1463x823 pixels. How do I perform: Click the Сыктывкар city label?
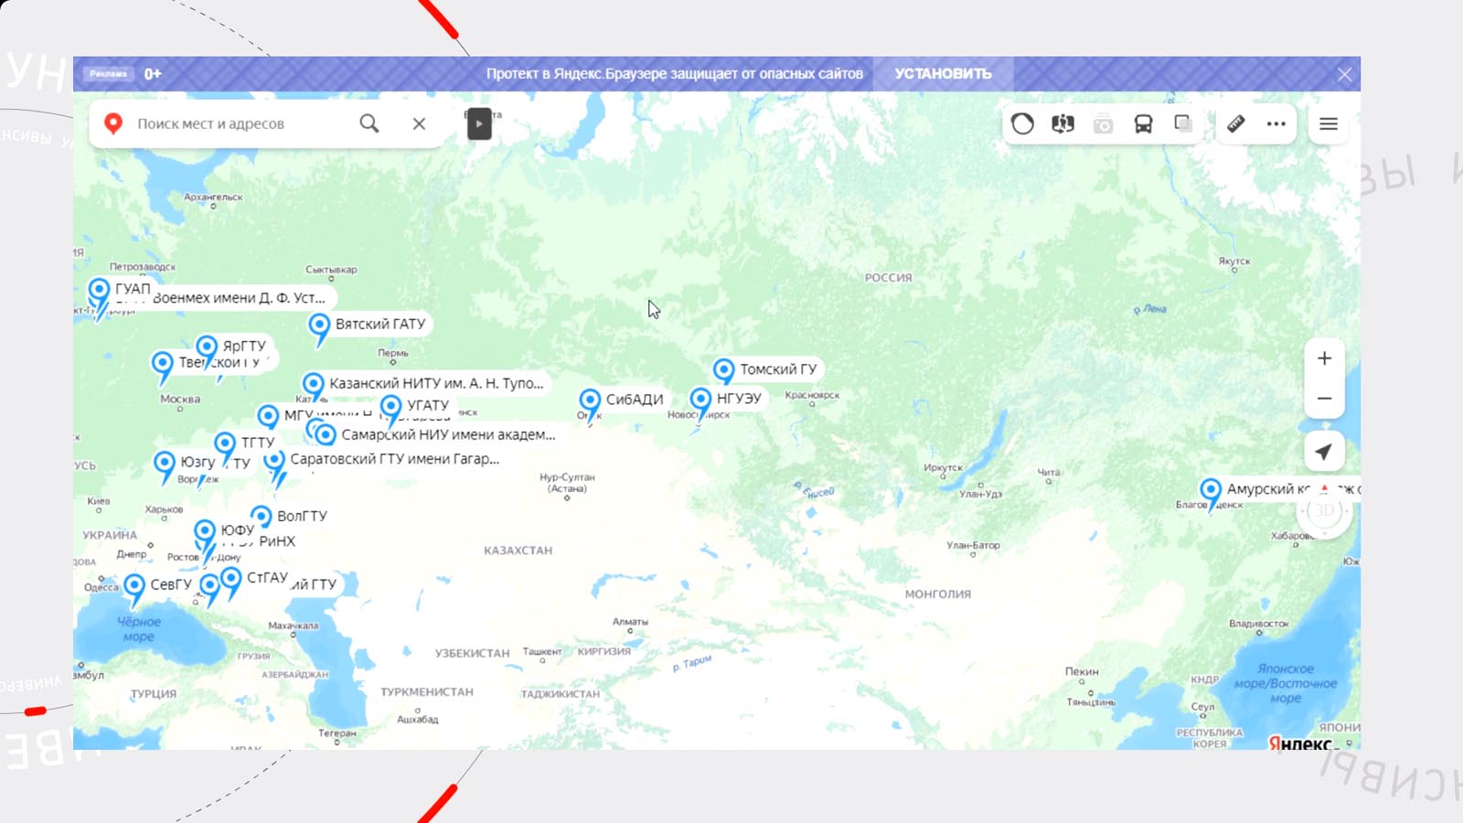coord(331,270)
